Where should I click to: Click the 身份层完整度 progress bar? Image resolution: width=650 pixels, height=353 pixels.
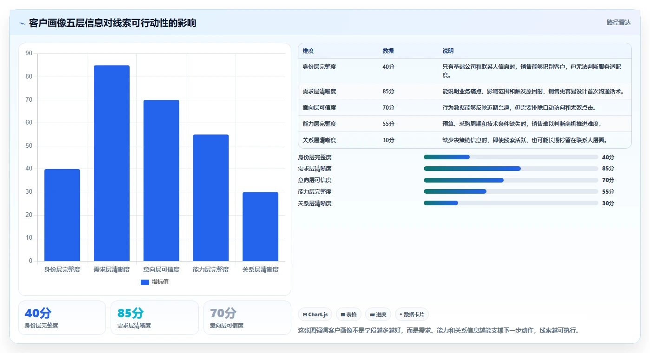pos(511,157)
